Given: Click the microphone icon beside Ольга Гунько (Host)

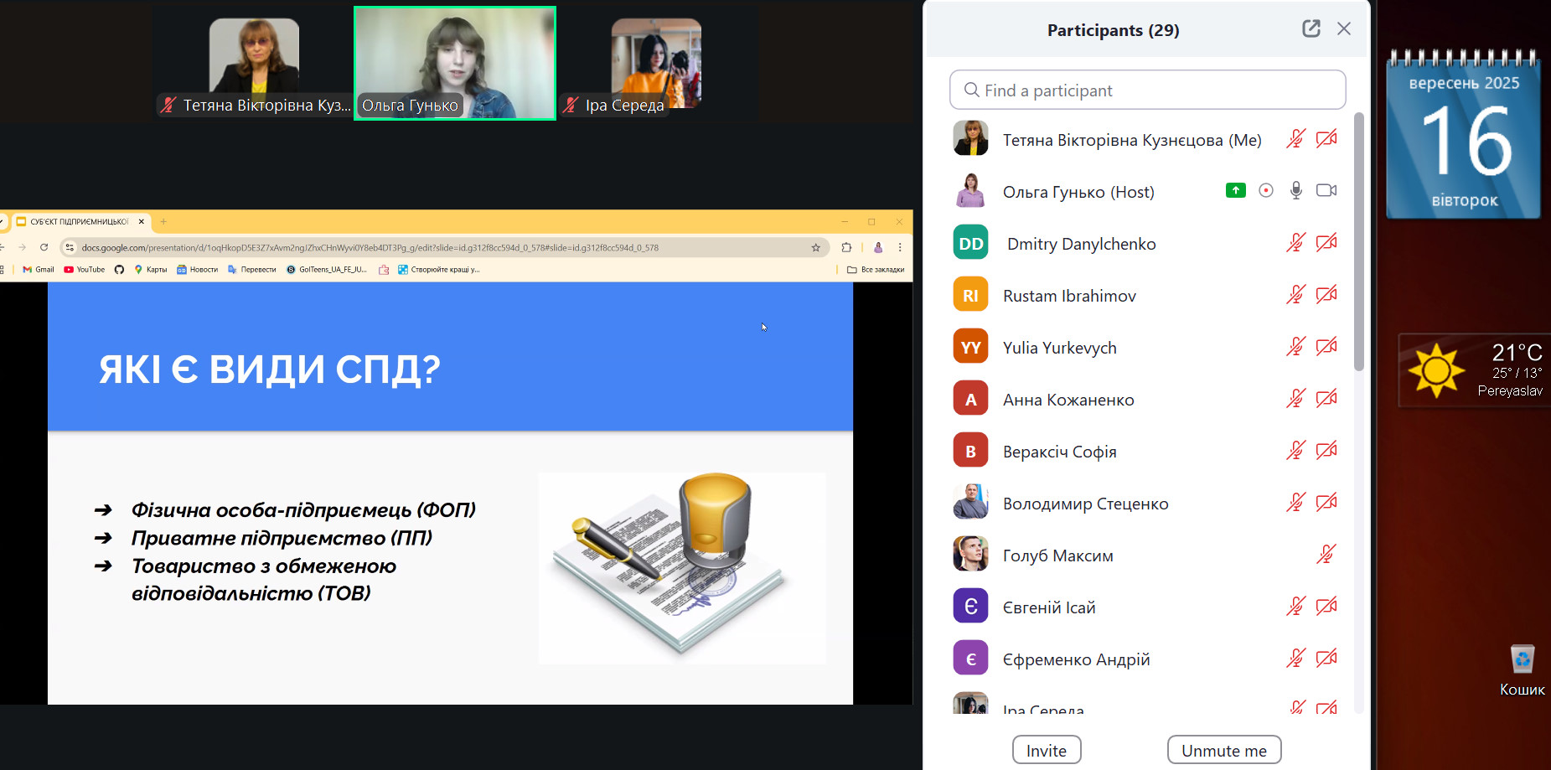Looking at the screenshot, I should coord(1296,191).
